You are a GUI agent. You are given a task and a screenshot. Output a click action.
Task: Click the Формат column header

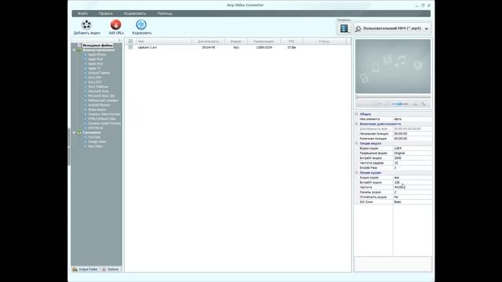(x=236, y=42)
